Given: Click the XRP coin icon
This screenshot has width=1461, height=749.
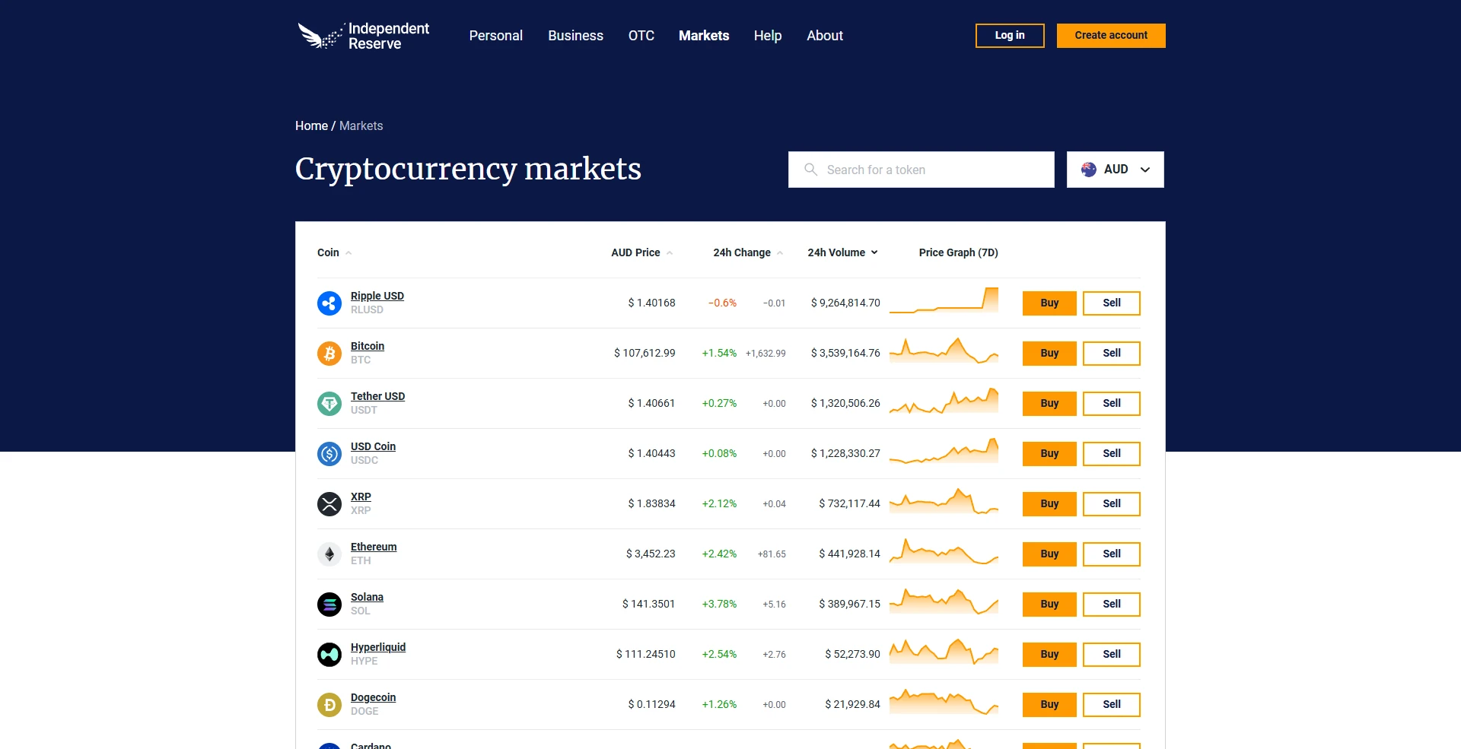Looking at the screenshot, I should tap(329, 504).
